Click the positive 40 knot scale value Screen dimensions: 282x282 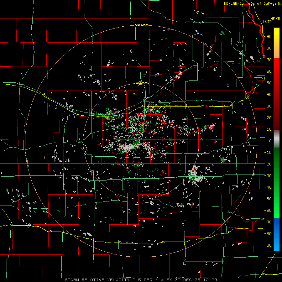tap(269, 94)
